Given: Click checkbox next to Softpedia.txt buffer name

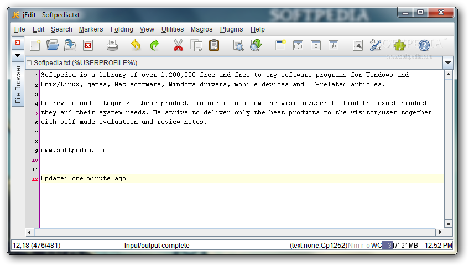Looking at the screenshot, I should (29, 63).
